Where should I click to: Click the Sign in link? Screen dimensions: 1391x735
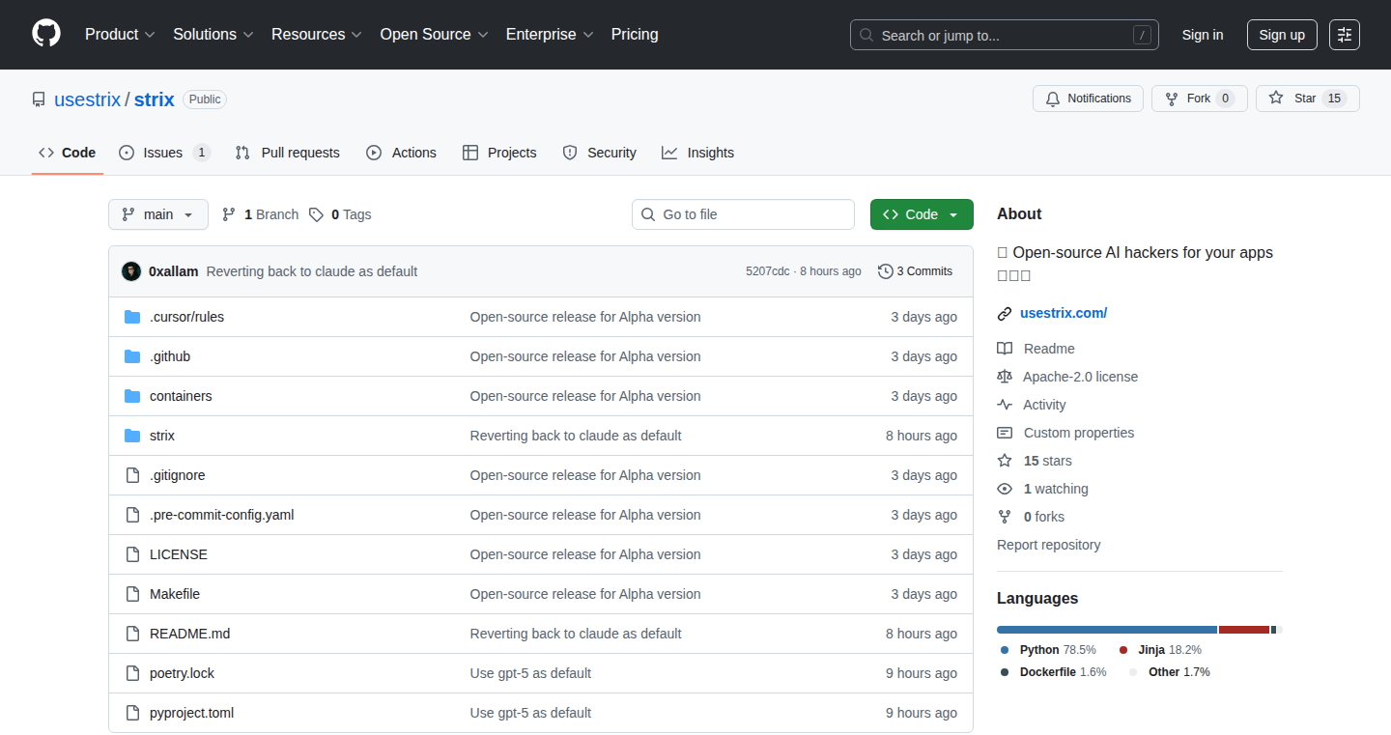coord(1203,35)
